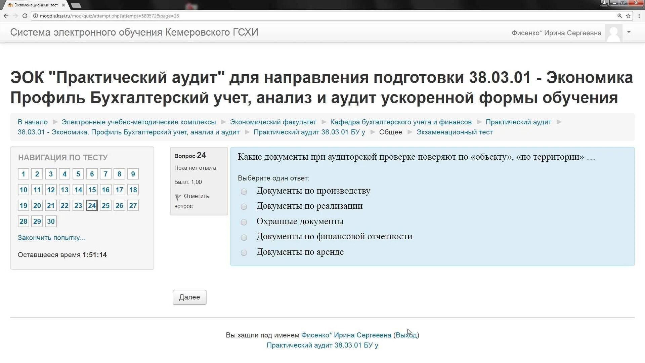The height and width of the screenshot is (363, 645).
Task: Click the Далее button
Action: tap(189, 297)
